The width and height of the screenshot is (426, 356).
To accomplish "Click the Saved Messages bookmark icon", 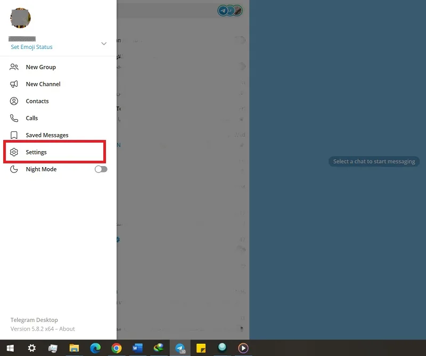I will [x=14, y=135].
